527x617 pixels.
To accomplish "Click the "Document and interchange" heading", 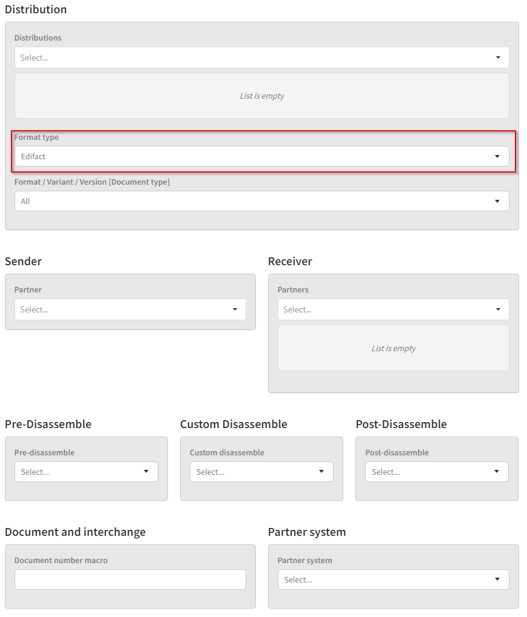I will (x=75, y=532).
